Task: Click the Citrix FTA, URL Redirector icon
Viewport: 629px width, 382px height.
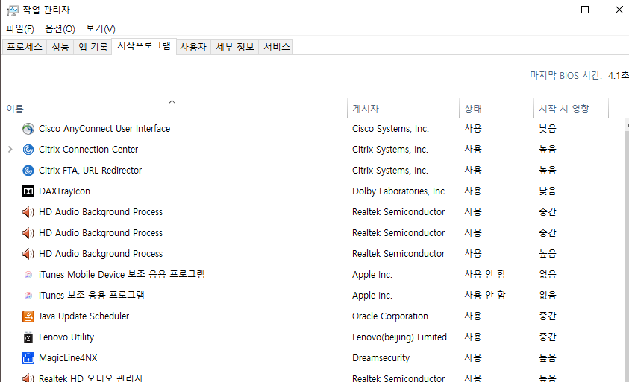Action: coord(28,171)
